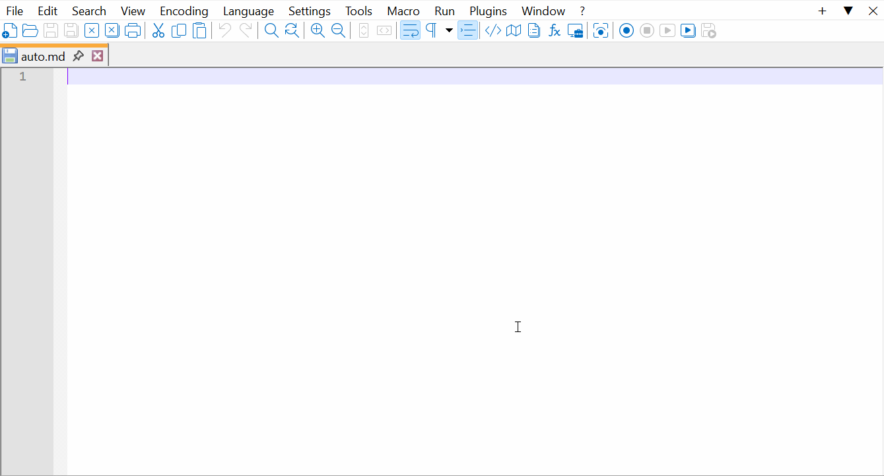Open the View menu

click(133, 11)
